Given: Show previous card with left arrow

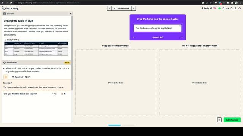Looking at the screenshot, I should [x=134, y=37].
